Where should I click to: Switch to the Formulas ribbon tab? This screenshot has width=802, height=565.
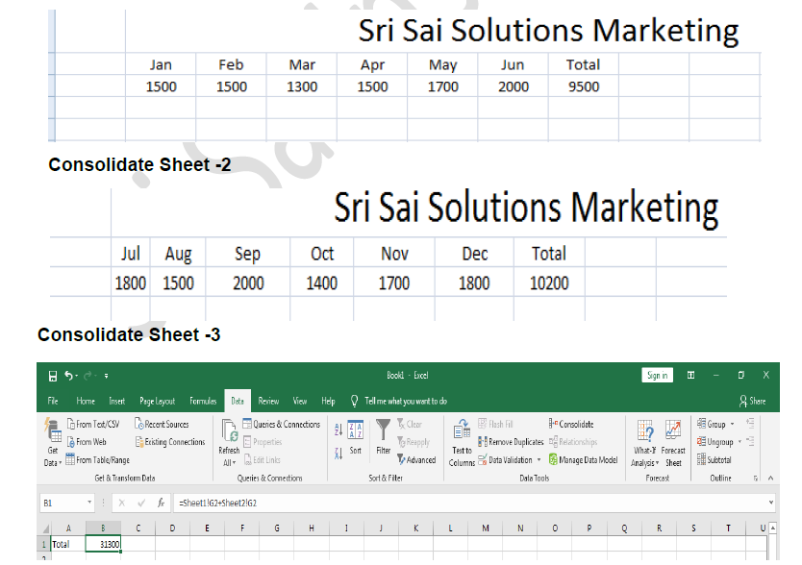tap(203, 401)
